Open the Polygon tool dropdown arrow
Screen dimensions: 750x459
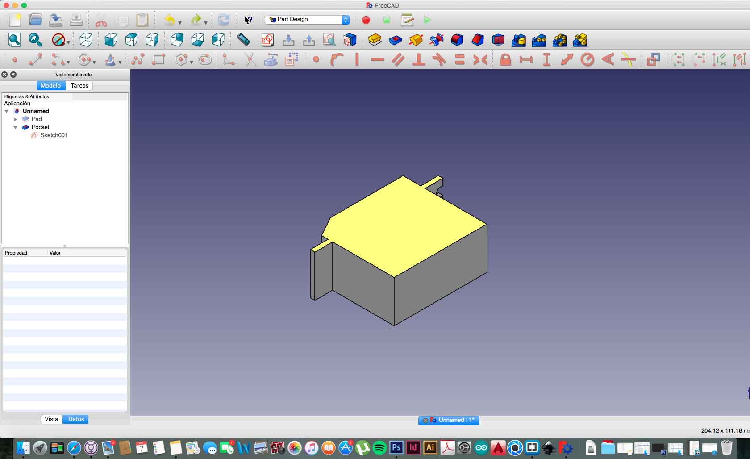coord(192,62)
